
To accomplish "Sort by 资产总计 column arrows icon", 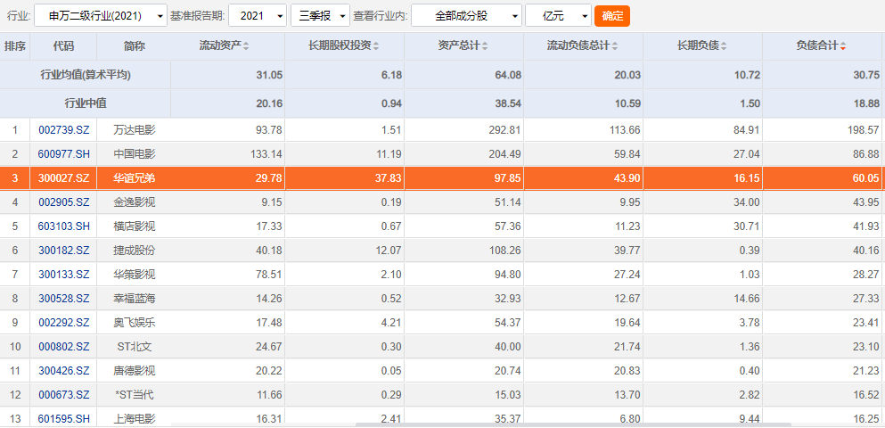I will point(485,47).
